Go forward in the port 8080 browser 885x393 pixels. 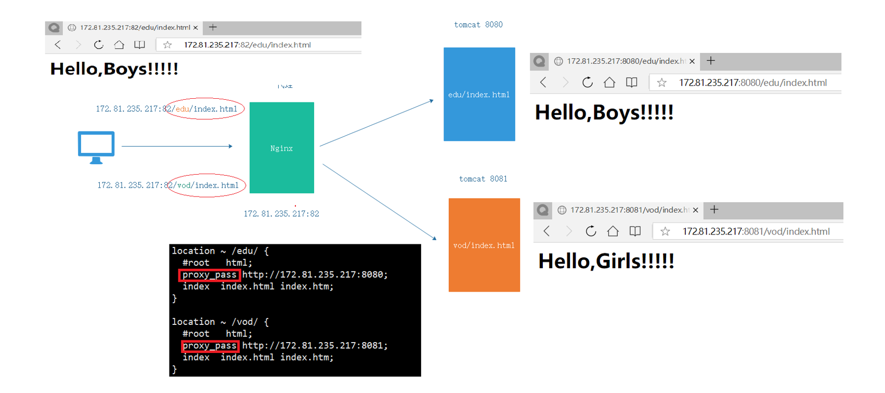(x=565, y=82)
